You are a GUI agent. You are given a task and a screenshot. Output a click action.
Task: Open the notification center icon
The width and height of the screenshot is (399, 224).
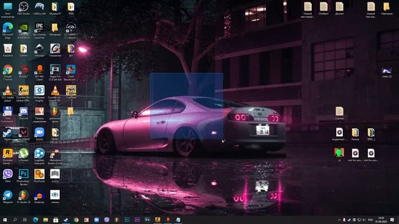pos(392,220)
